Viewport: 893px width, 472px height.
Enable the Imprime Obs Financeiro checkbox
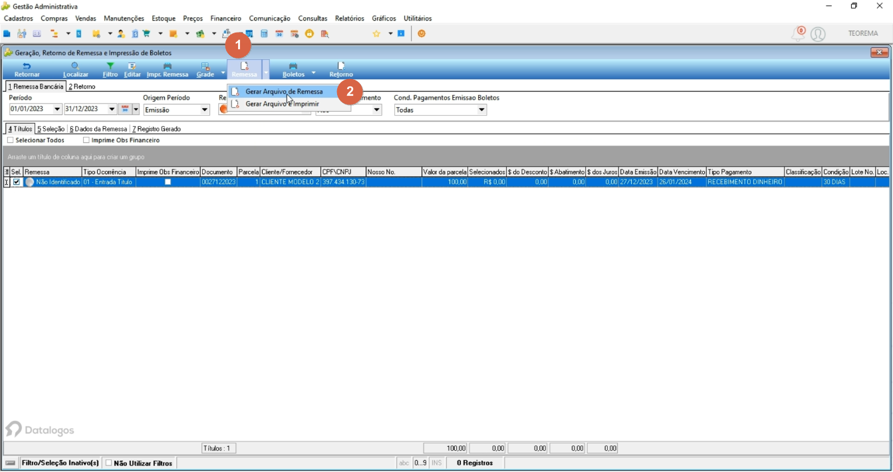click(86, 140)
